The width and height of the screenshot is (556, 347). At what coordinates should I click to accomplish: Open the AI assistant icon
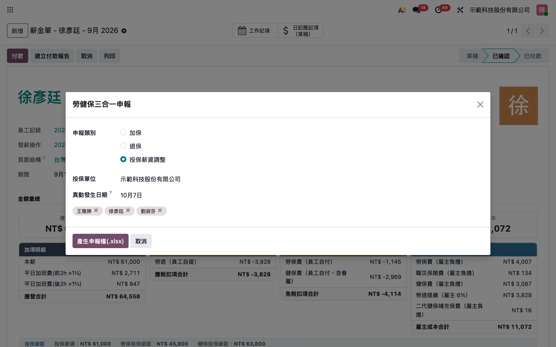[402, 10]
